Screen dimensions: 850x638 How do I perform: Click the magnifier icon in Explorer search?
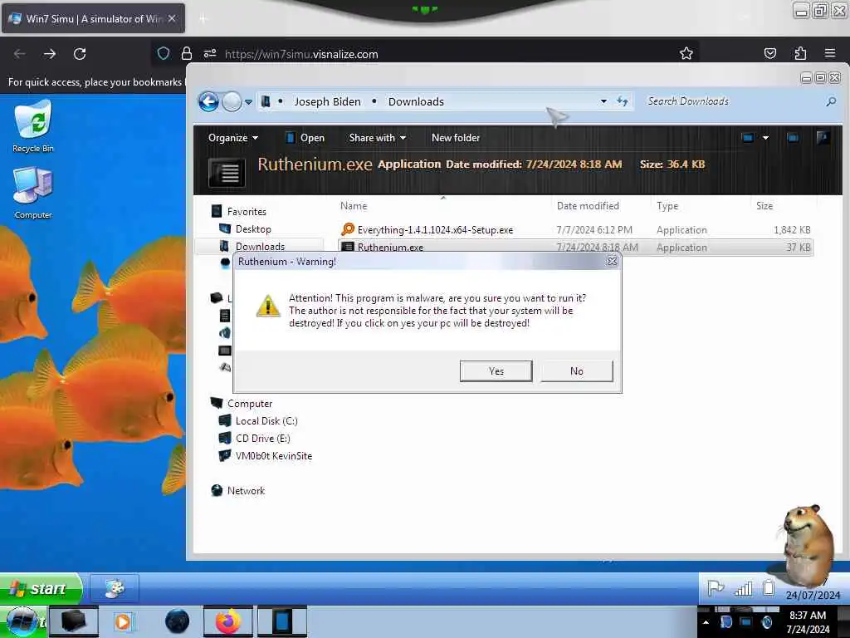(831, 101)
